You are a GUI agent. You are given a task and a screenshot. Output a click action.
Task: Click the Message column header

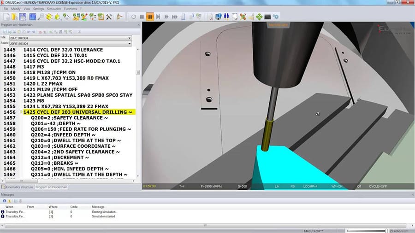tap(98, 207)
